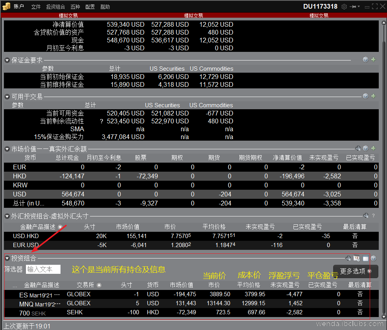This screenshot has width=387, height=330.
Task: Open help icon for 可用于交易 section
Action: [x=365, y=96]
